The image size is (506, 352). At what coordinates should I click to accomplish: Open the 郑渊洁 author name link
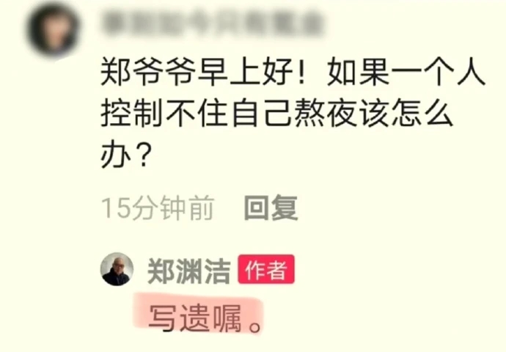tap(188, 271)
